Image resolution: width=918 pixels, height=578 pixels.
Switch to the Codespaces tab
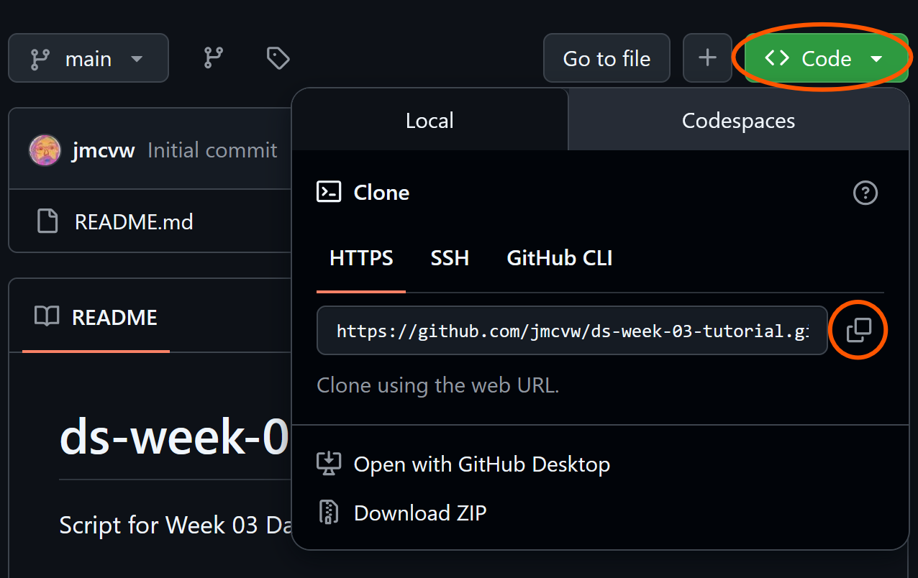738,120
